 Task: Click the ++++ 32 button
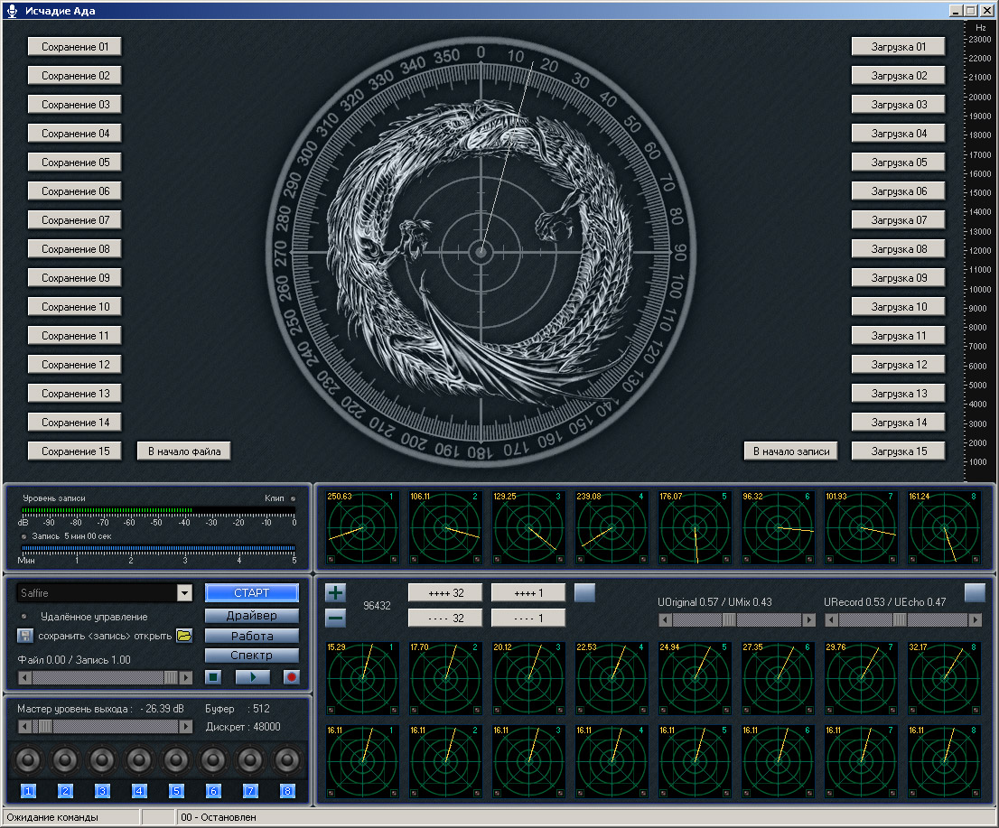pos(445,593)
